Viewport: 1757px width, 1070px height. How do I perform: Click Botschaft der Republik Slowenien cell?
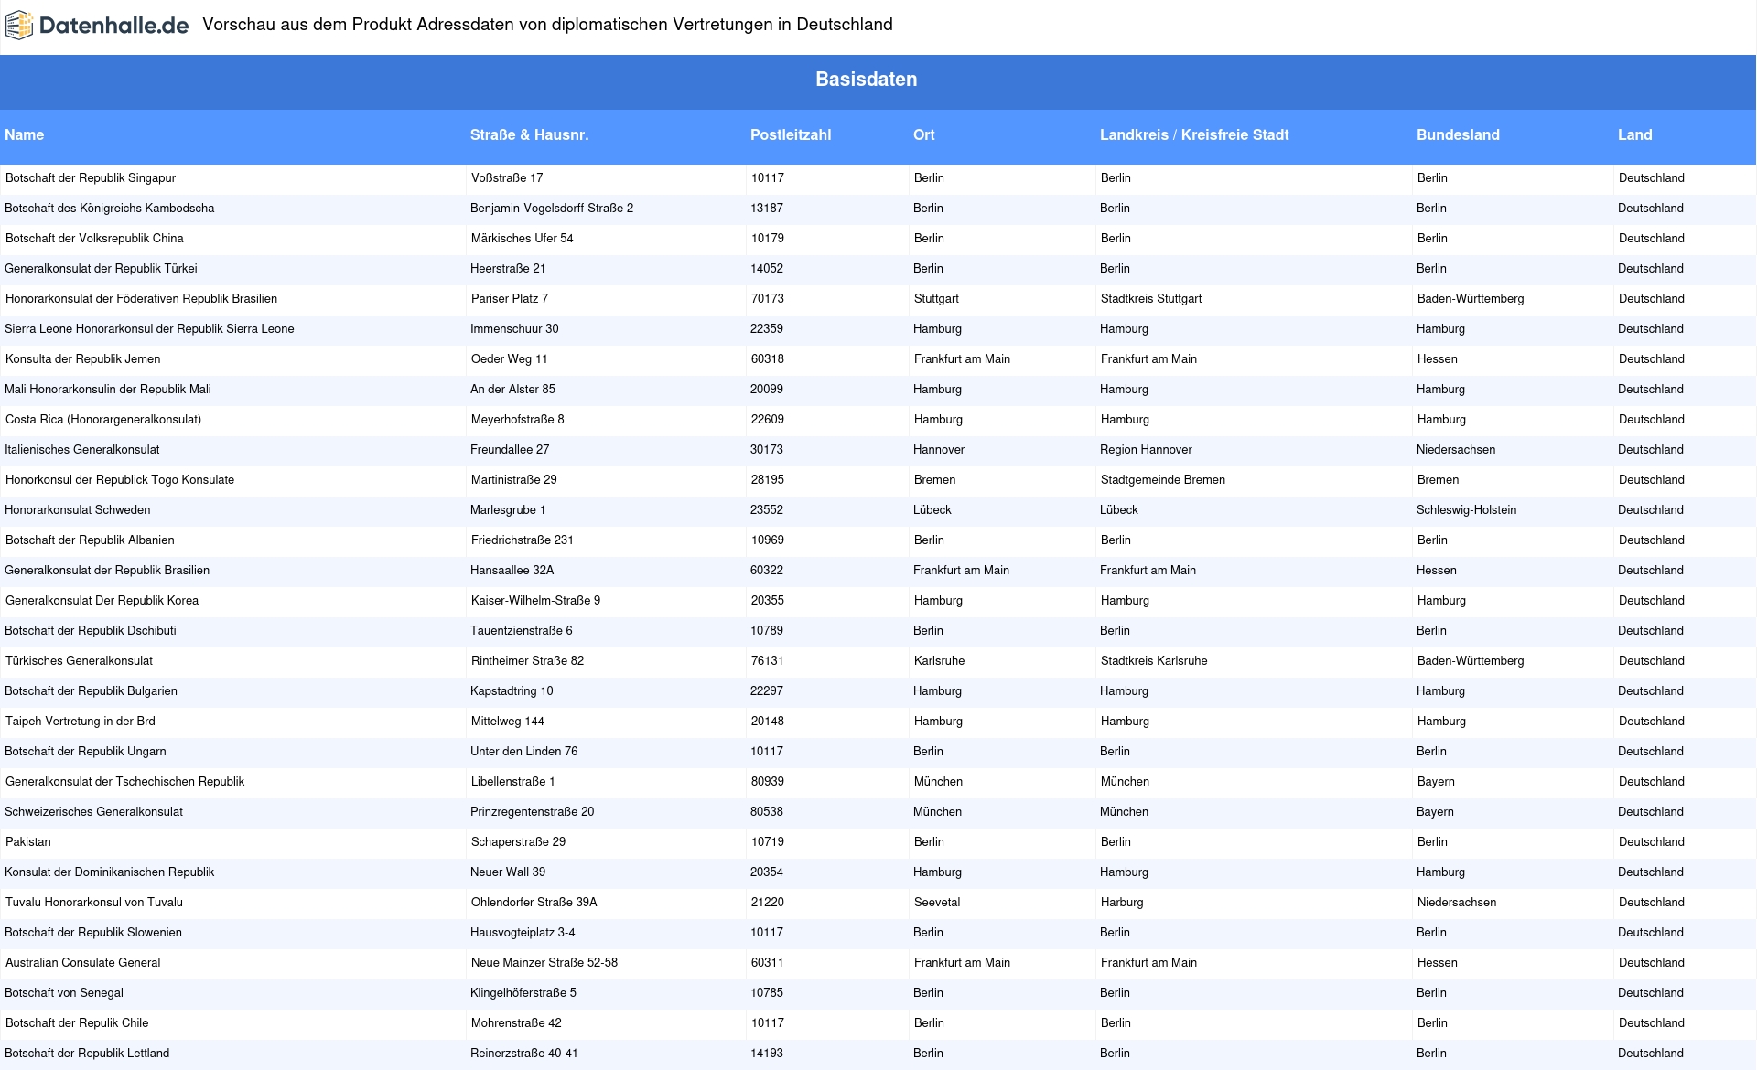click(93, 932)
